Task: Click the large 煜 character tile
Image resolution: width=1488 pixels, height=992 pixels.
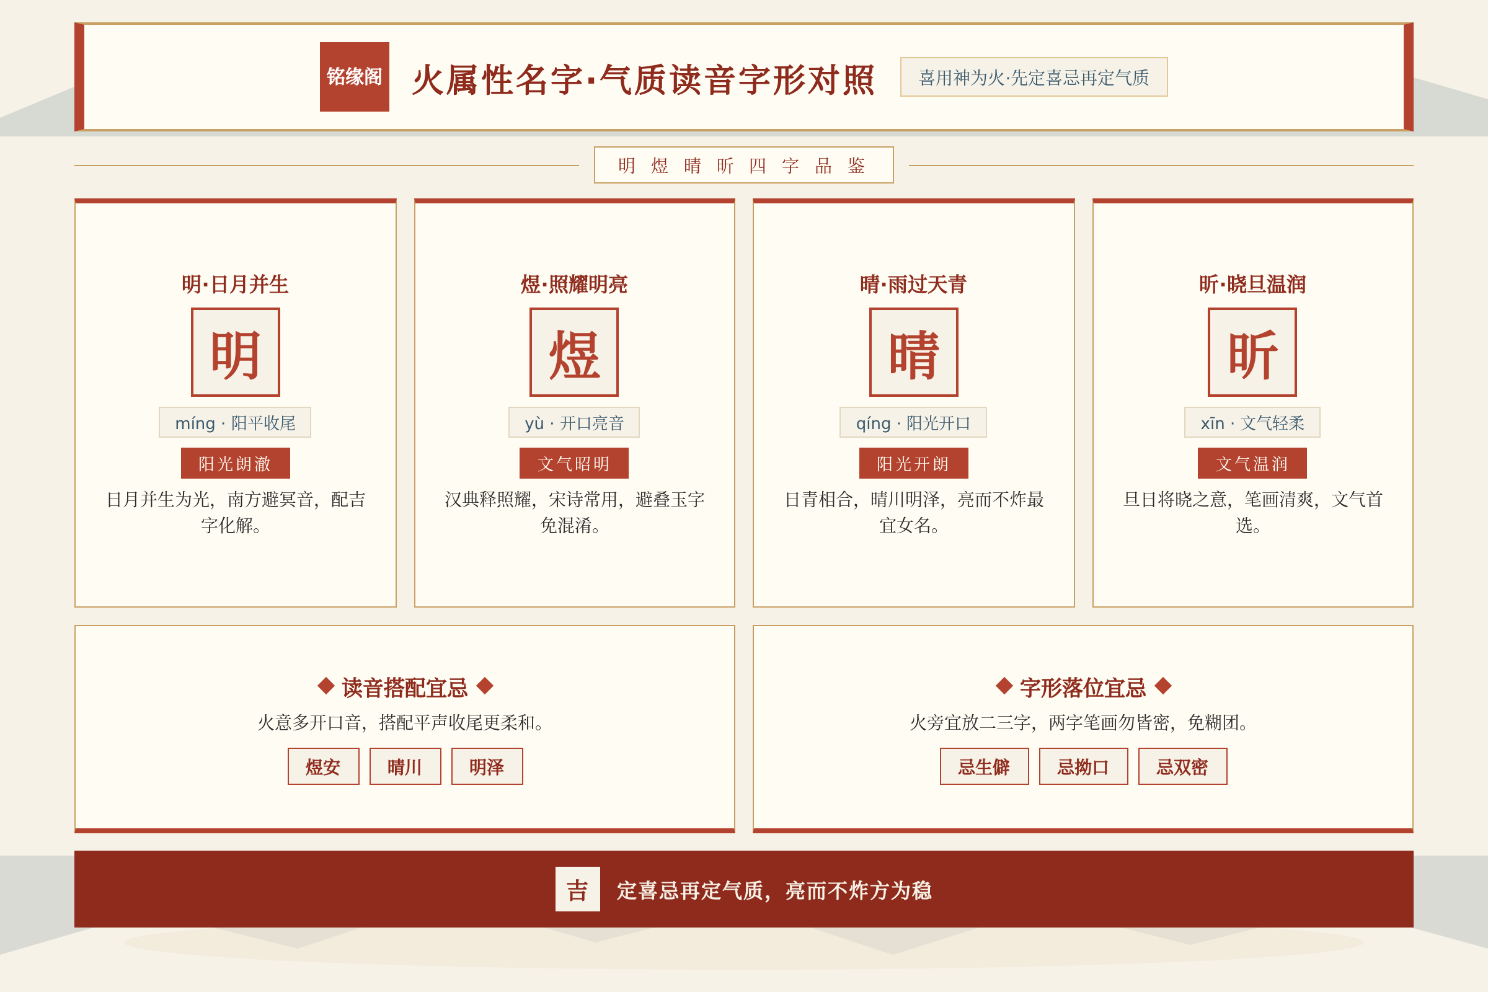Action: pyautogui.click(x=574, y=352)
